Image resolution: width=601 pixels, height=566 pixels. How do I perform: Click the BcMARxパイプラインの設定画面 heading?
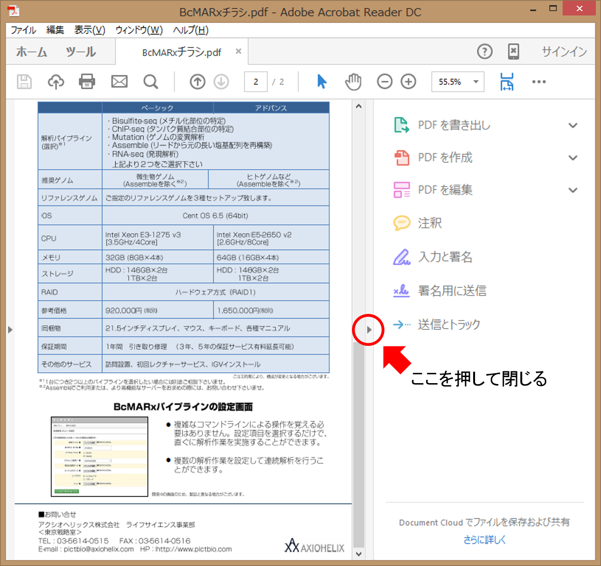click(x=183, y=407)
